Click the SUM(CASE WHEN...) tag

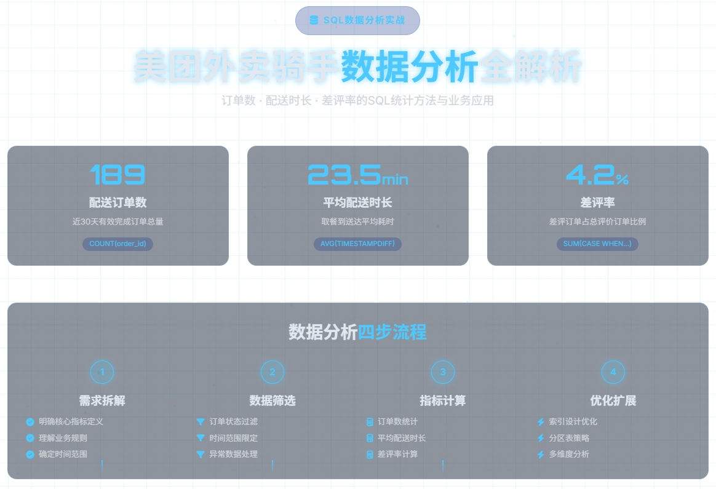pos(597,244)
